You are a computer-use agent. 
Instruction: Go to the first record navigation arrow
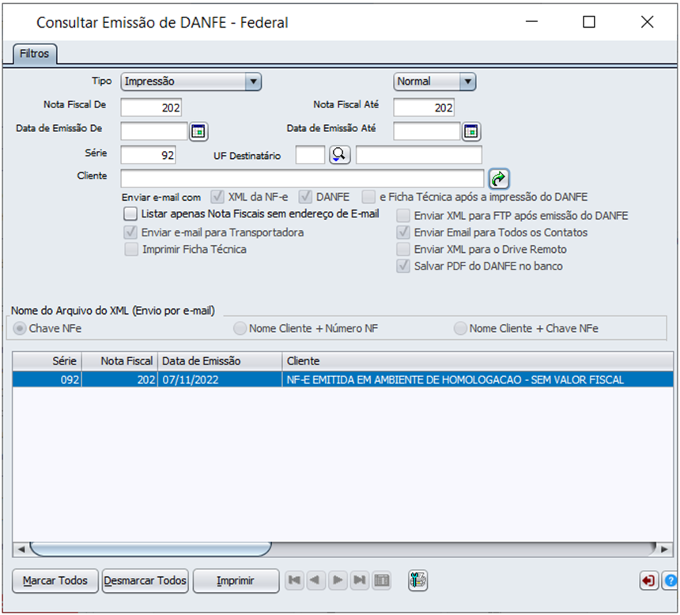point(295,581)
